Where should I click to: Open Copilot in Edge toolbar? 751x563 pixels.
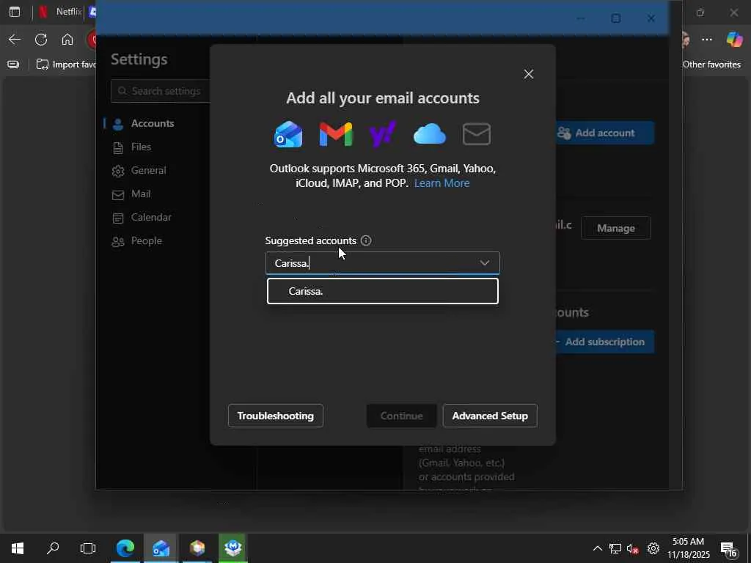[734, 40]
